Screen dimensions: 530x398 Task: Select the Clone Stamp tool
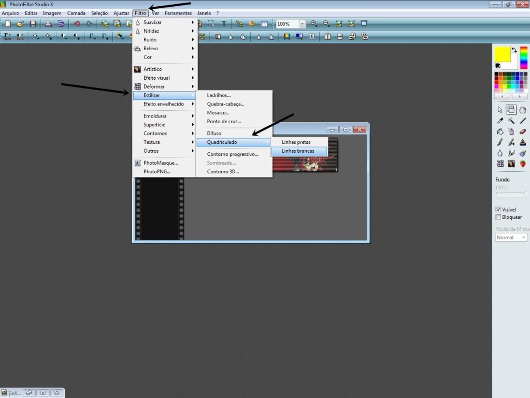(x=522, y=142)
